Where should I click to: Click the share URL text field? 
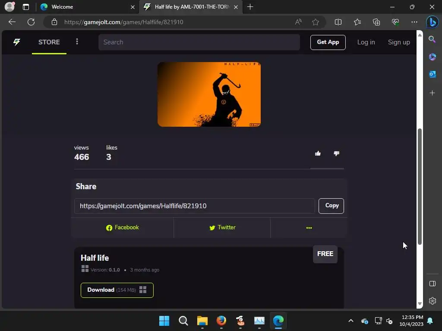[195, 206]
